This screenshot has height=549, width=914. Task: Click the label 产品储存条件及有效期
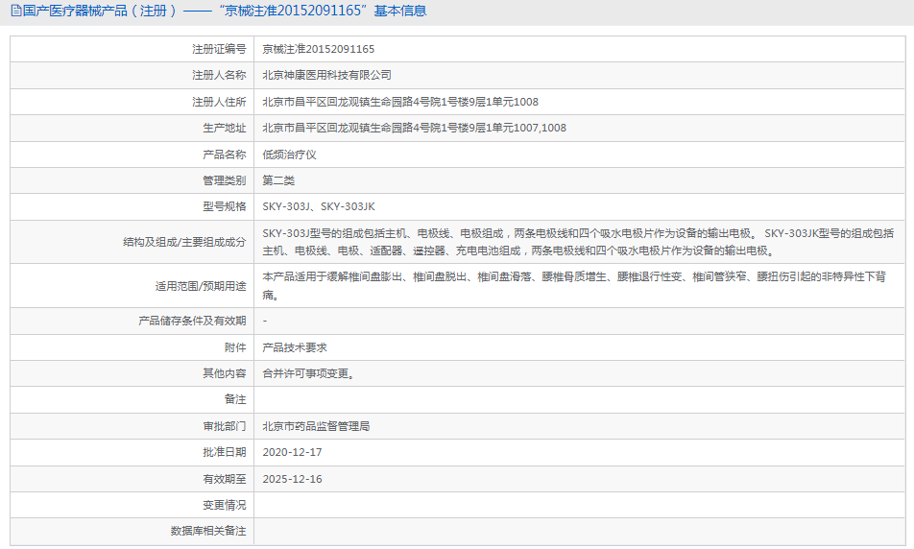tap(192, 321)
